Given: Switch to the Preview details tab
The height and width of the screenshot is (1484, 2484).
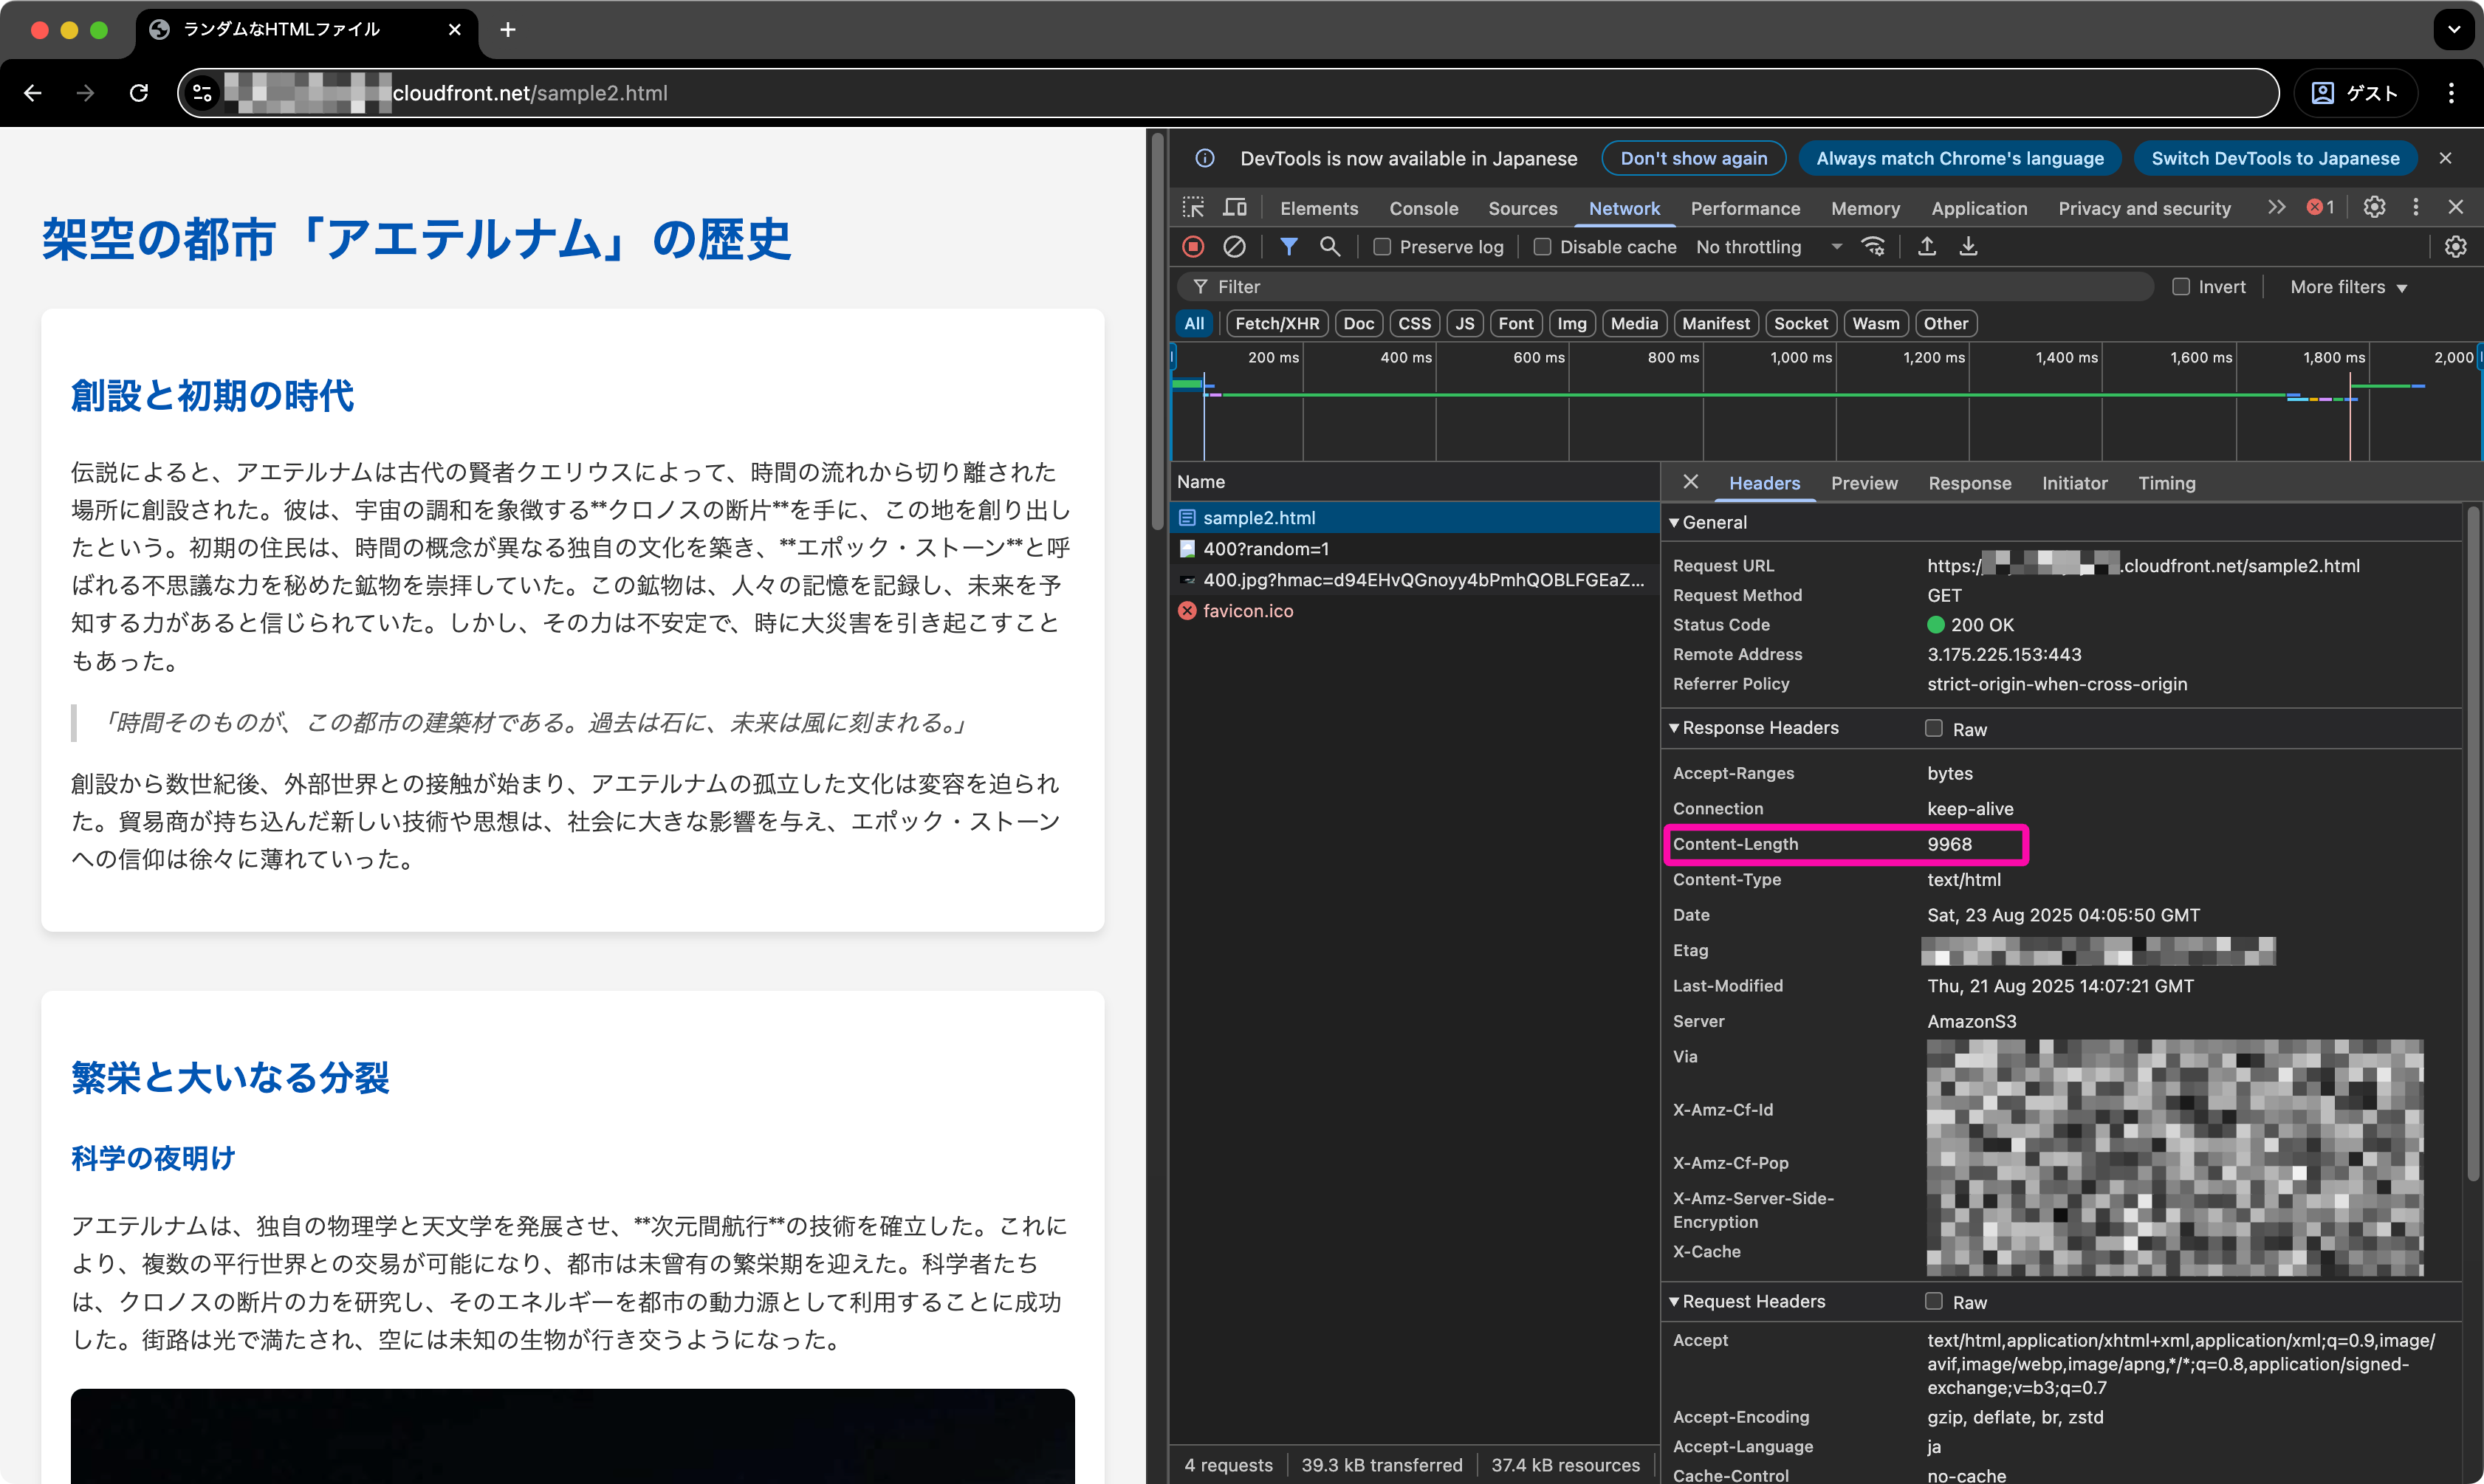Looking at the screenshot, I should pyautogui.click(x=1864, y=483).
